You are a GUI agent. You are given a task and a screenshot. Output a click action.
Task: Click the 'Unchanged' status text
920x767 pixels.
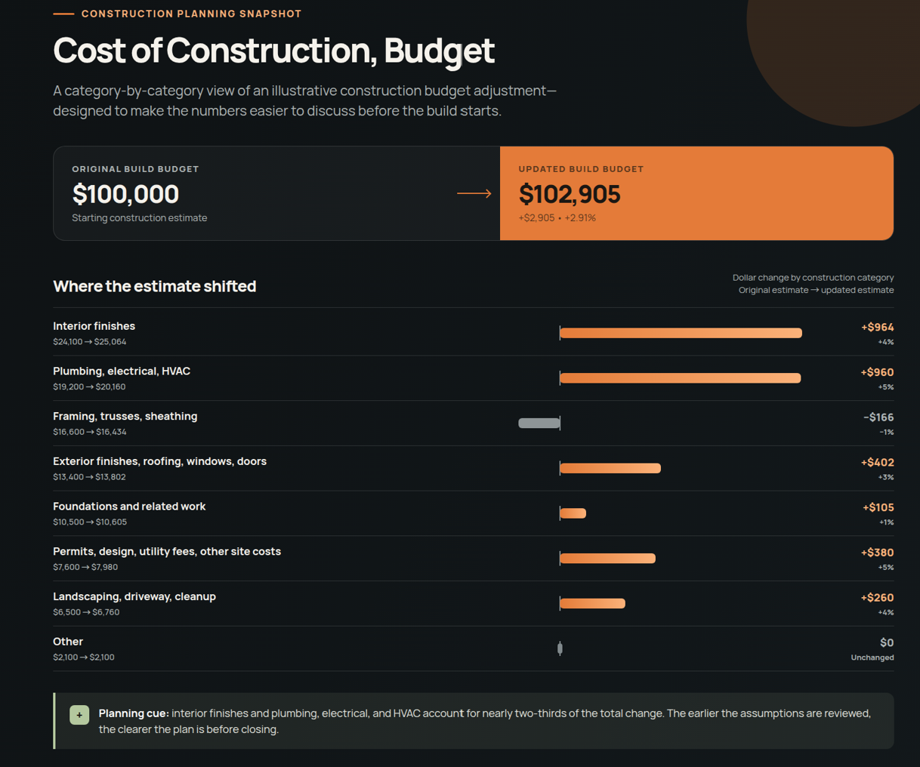coord(872,658)
